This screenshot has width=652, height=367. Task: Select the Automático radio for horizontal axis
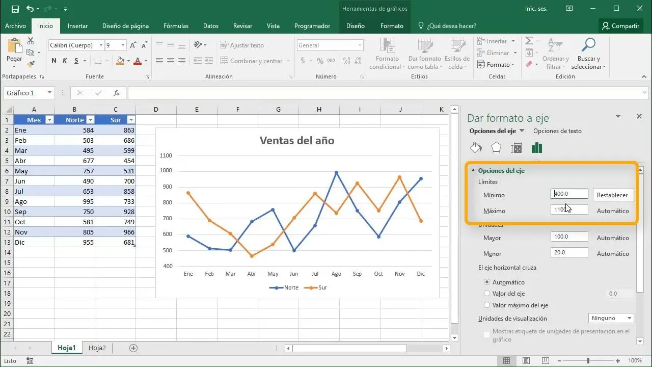(x=487, y=282)
